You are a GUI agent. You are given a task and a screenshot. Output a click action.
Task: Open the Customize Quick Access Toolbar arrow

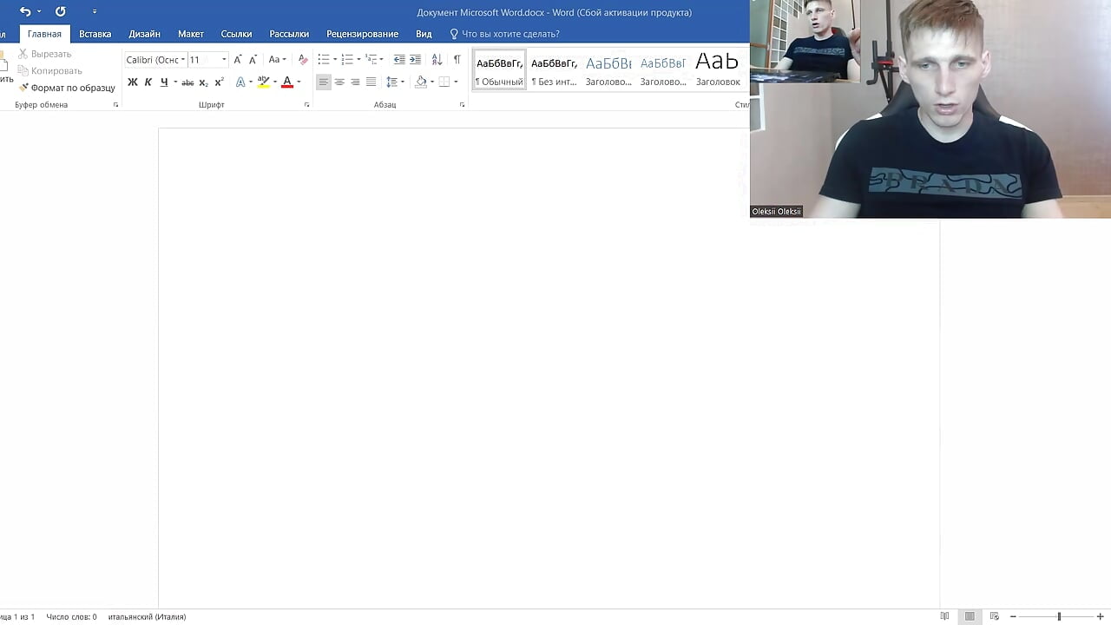[94, 12]
